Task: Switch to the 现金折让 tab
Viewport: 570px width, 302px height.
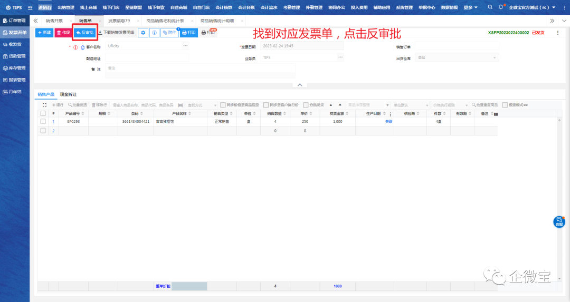Action: 68,94
